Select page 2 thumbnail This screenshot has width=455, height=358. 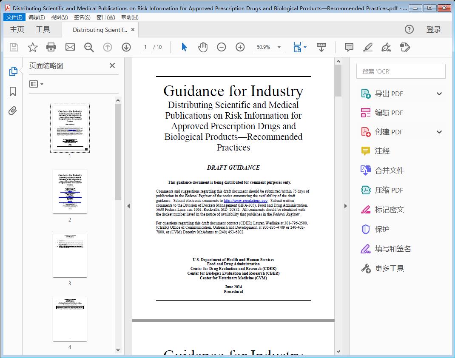click(x=70, y=191)
